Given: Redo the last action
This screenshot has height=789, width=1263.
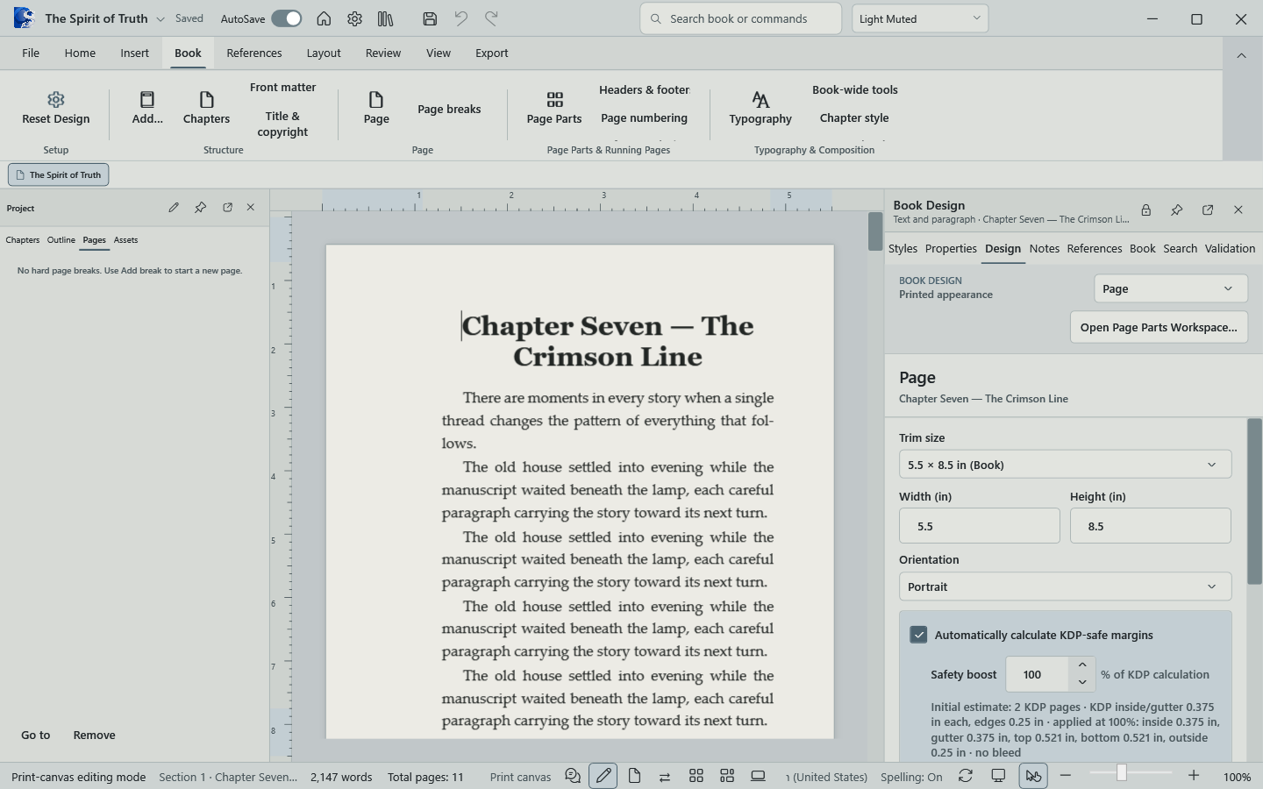Looking at the screenshot, I should pos(491,18).
